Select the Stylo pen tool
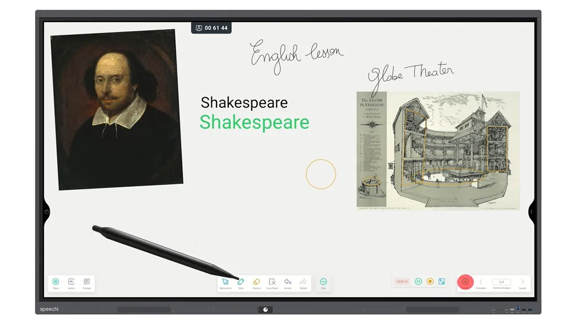This screenshot has width=571, height=319. coord(241,282)
